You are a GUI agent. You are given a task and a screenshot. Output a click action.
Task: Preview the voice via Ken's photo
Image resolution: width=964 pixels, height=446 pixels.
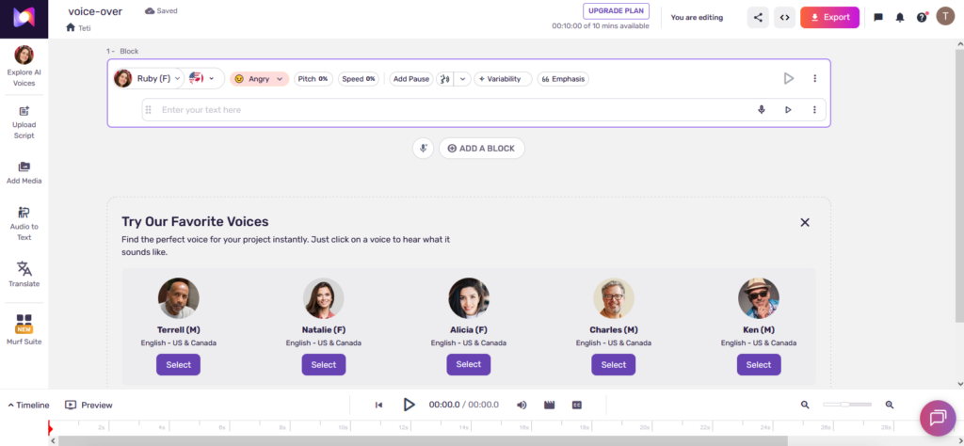pos(759,298)
